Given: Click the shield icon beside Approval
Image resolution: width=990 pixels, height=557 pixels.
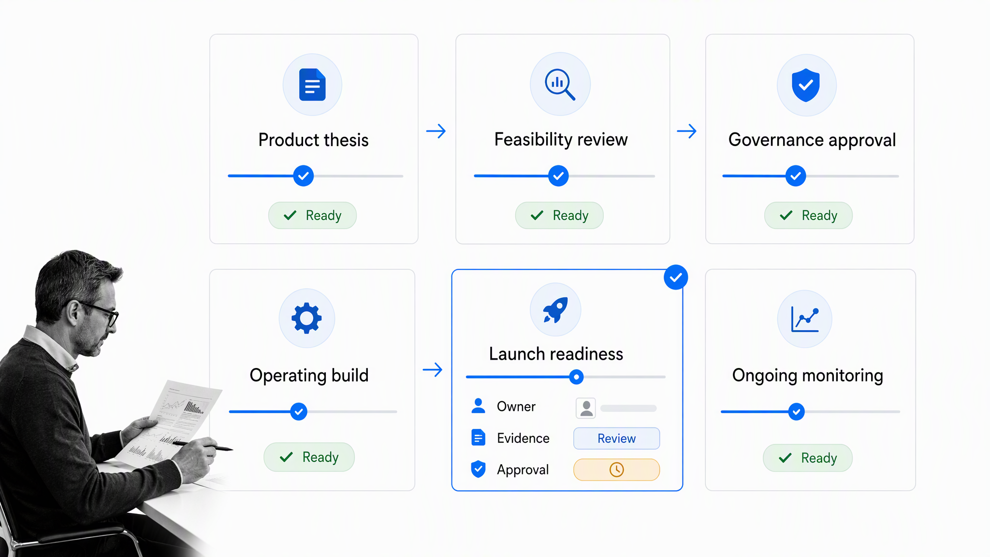Looking at the screenshot, I should point(478,469).
